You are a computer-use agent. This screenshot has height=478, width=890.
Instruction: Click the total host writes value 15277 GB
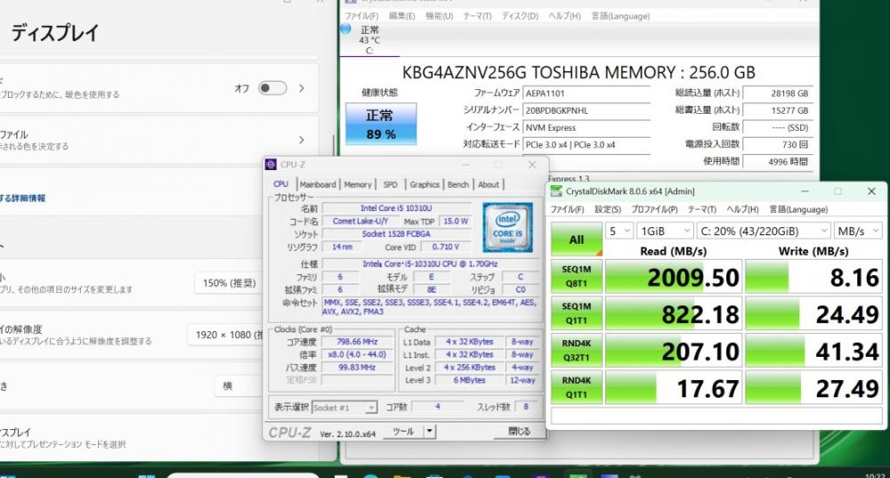point(776,110)
